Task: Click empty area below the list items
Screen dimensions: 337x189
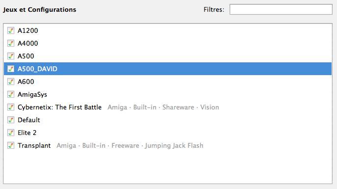Action: 168,168
